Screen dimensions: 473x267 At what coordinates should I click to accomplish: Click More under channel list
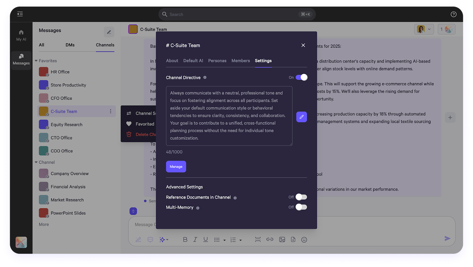(x=44, y=225)
